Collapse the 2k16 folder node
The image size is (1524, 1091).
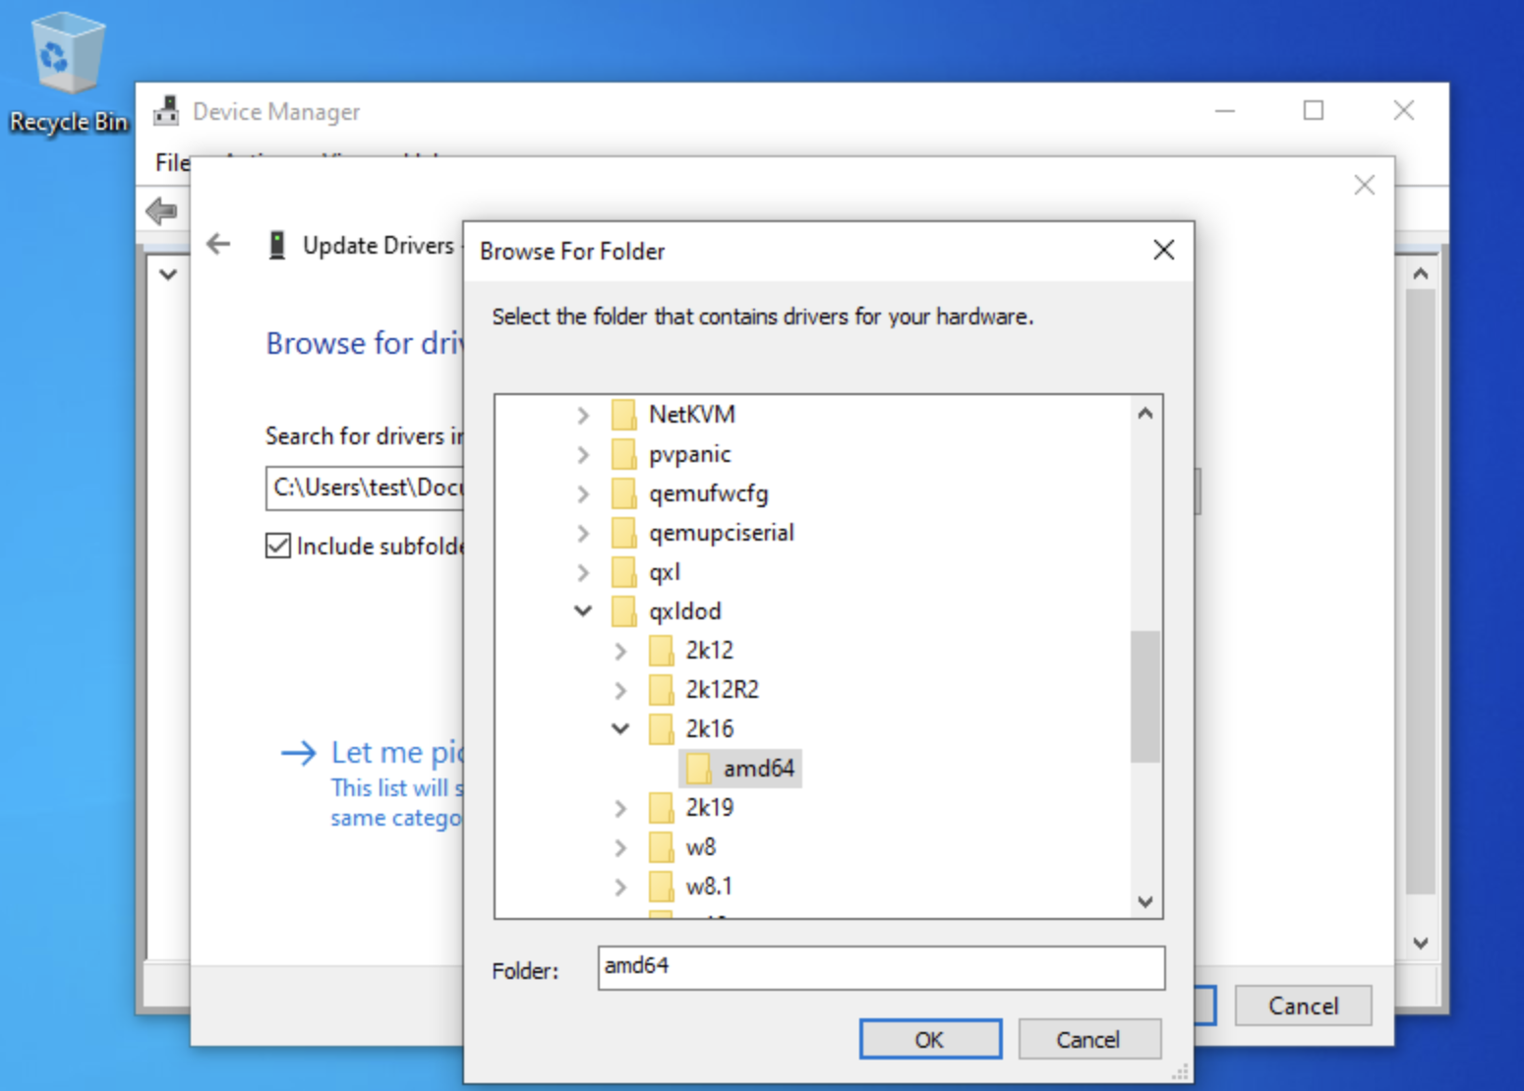click(620, 729)
